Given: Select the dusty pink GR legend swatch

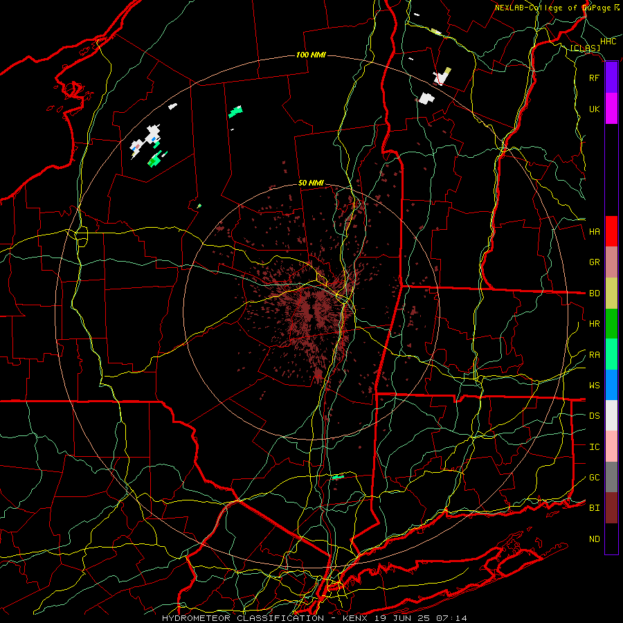Looking at the screenshot, I should pos(611,262).
